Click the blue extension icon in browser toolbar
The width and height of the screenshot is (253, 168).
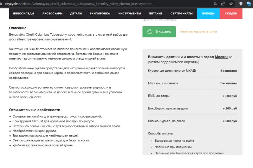(x=248, y=3)
